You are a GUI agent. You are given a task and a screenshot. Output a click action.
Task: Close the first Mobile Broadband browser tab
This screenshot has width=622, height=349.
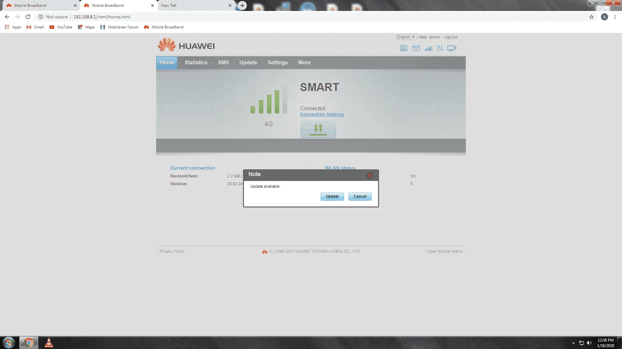pyautogui.click(x=75, y=5)
